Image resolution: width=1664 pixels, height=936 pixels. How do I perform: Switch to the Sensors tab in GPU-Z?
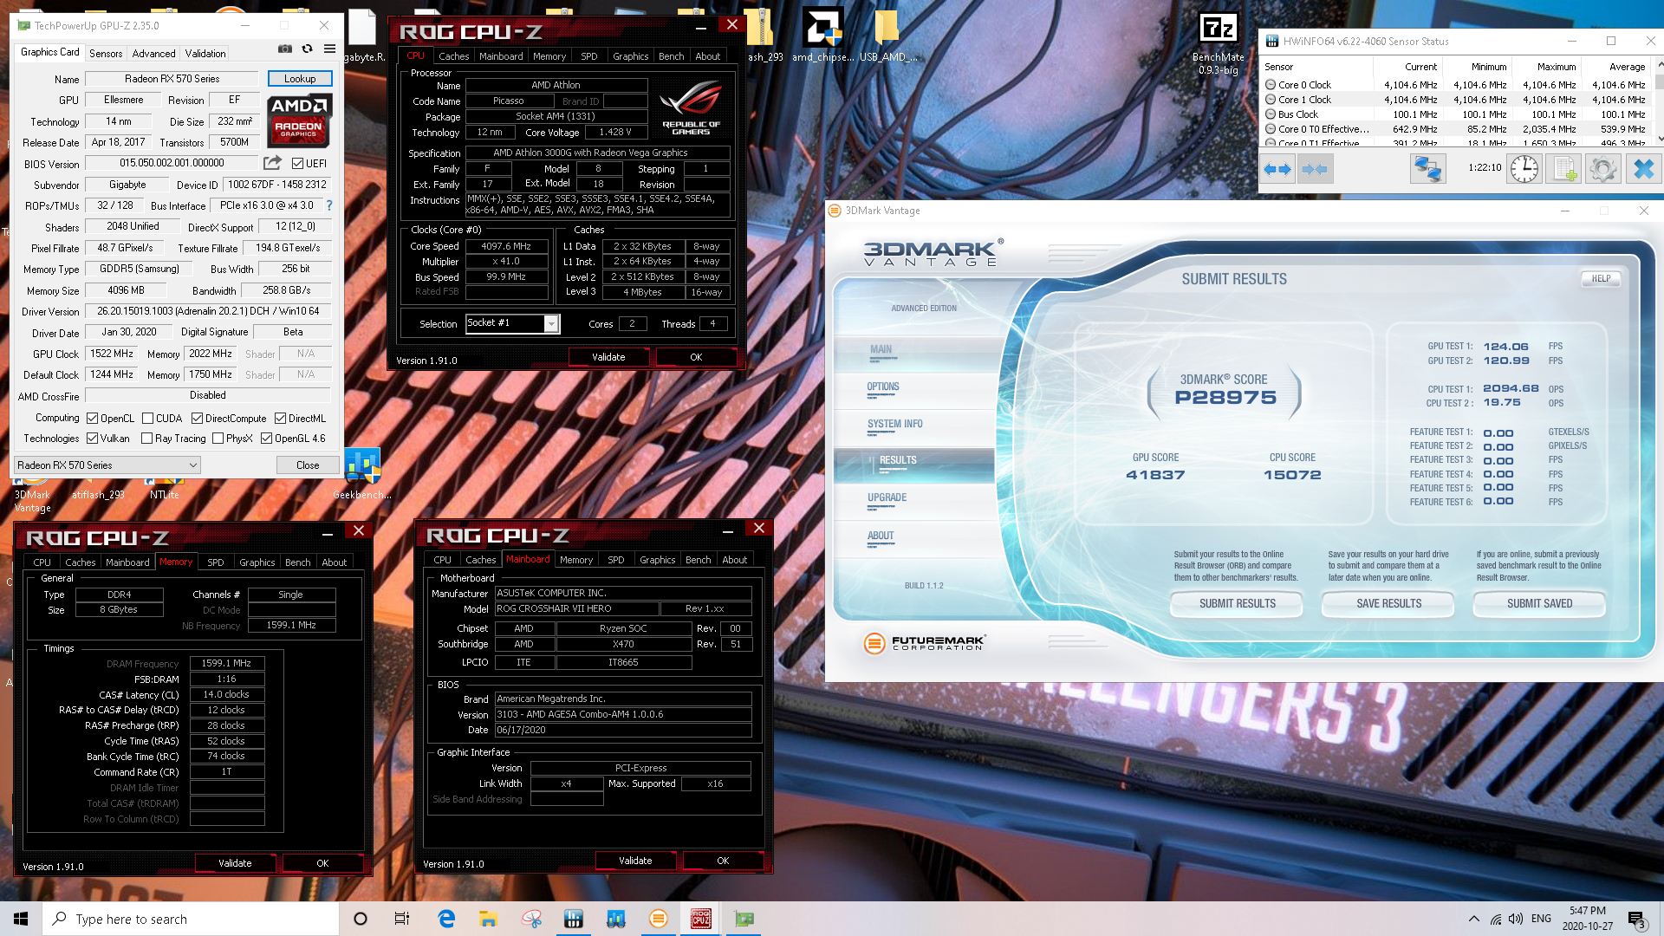click(x=106, y=53)
